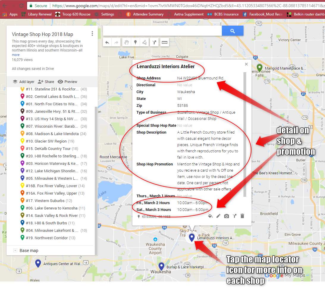
Task: Select #06. Lake Geneva to Kenosha item
Action: (53, 208)
